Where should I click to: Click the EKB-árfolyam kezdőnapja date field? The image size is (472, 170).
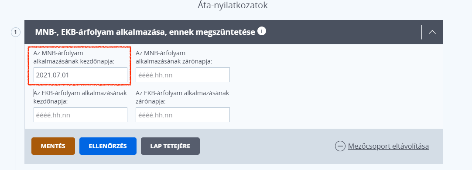[80, 115]
